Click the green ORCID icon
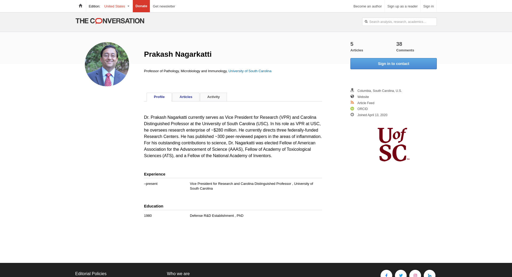 352,109
